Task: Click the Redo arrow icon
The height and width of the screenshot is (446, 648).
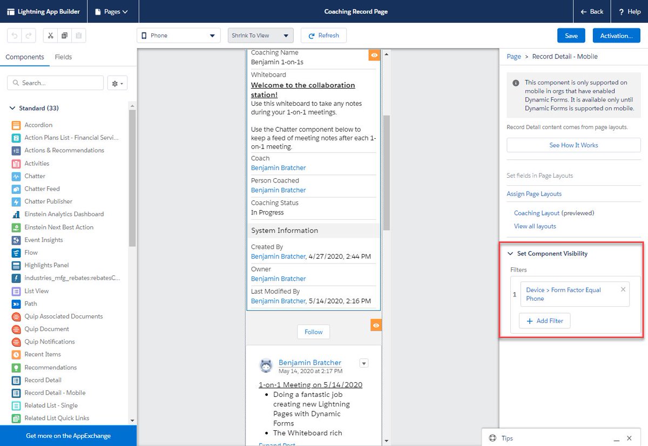Action: 29,36
